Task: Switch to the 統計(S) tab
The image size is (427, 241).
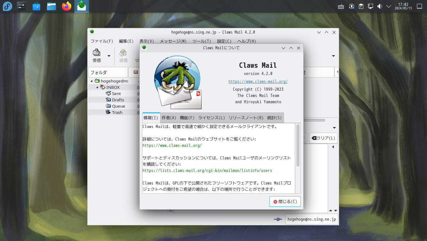Action: pos(275,118)
